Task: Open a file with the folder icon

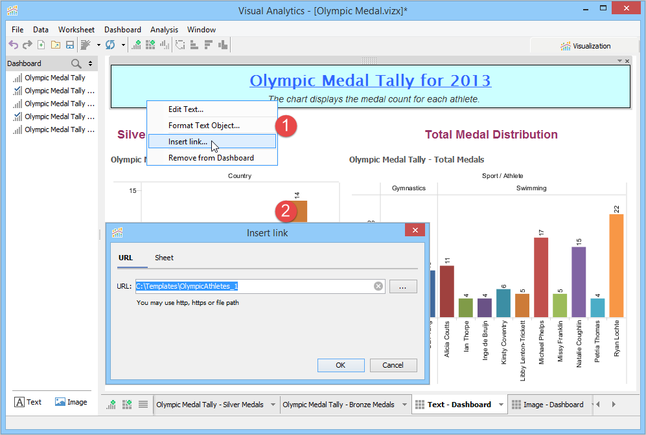Action: pos(56,45)
